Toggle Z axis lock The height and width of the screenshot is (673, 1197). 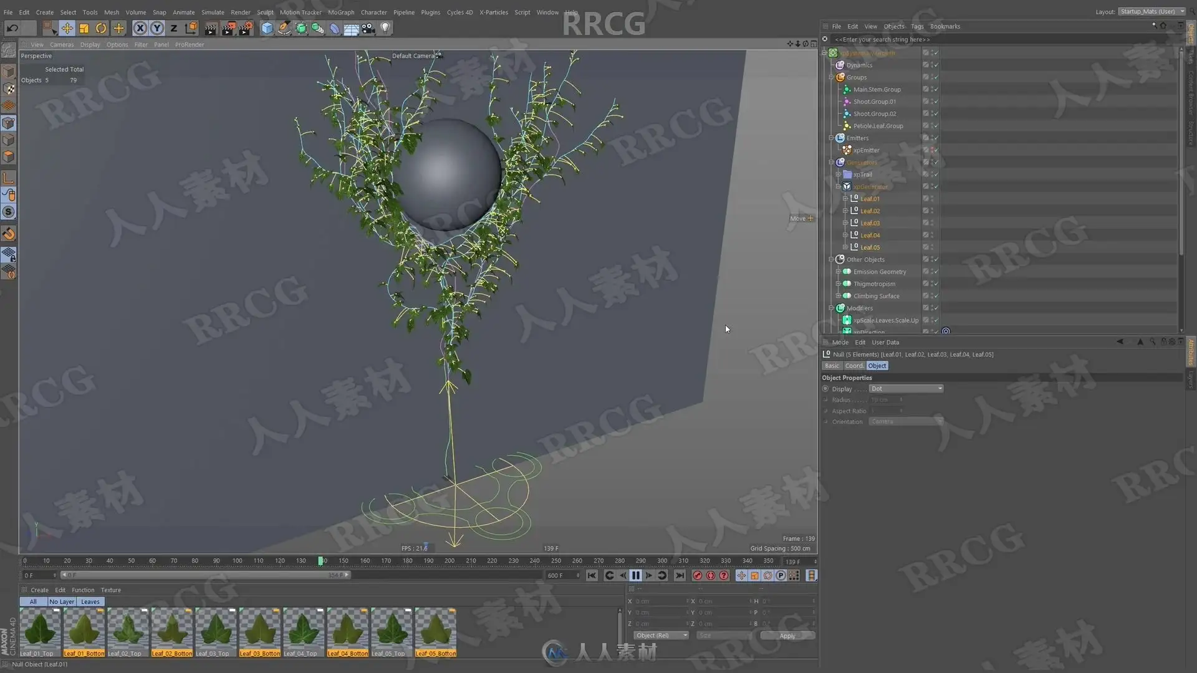pyautogui.click(x=174, y=28)
